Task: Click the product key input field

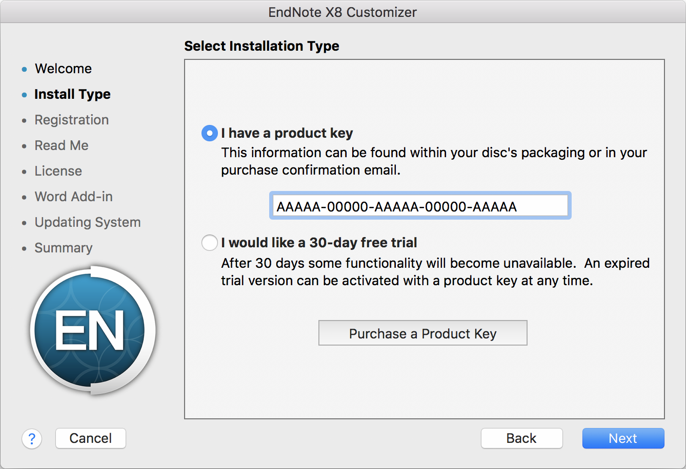Action: pyautogui.click(x=420, y=206)
